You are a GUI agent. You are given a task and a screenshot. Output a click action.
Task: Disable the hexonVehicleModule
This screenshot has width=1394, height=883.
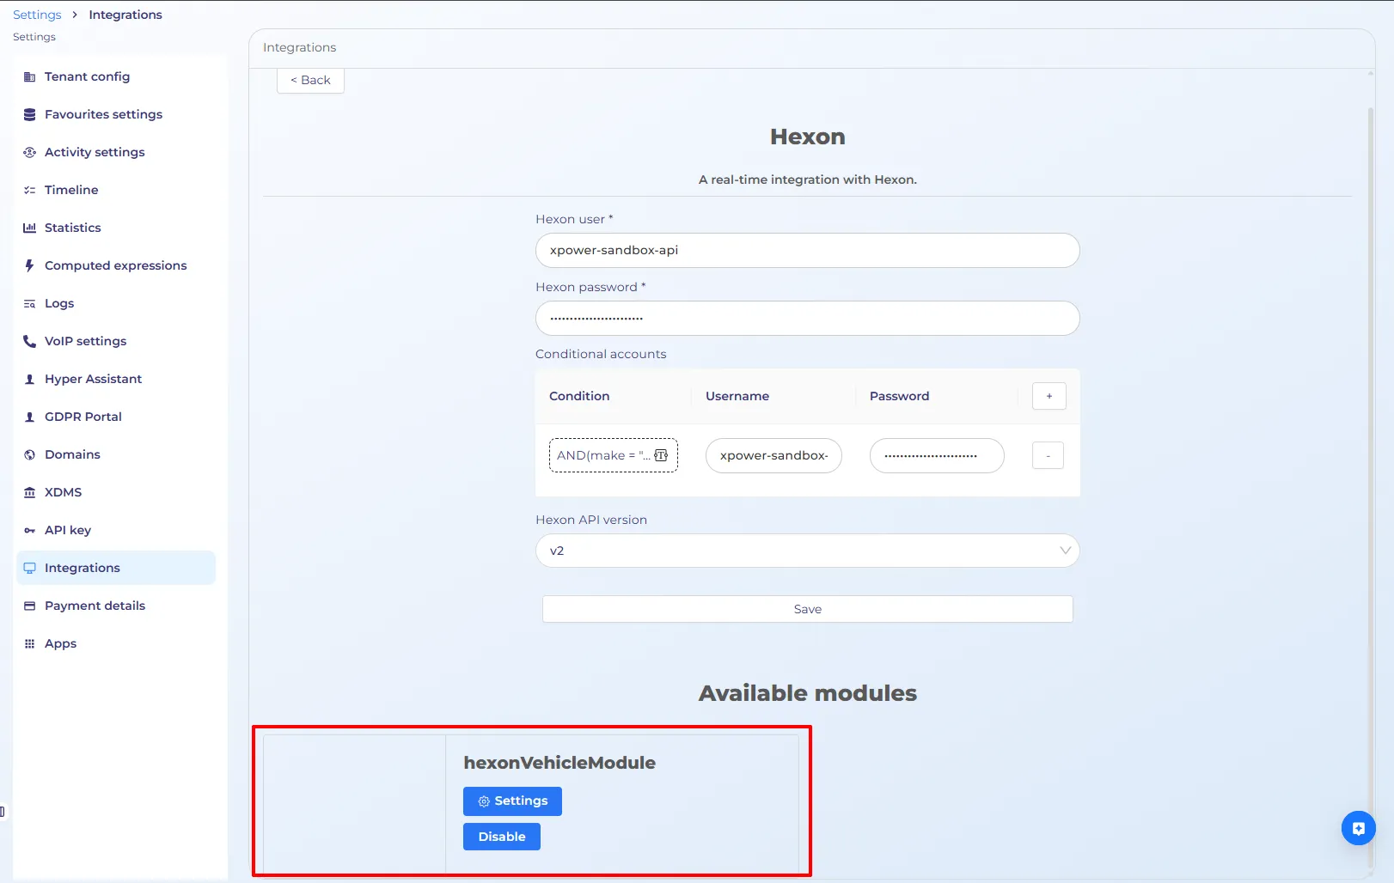coord(502,837)
